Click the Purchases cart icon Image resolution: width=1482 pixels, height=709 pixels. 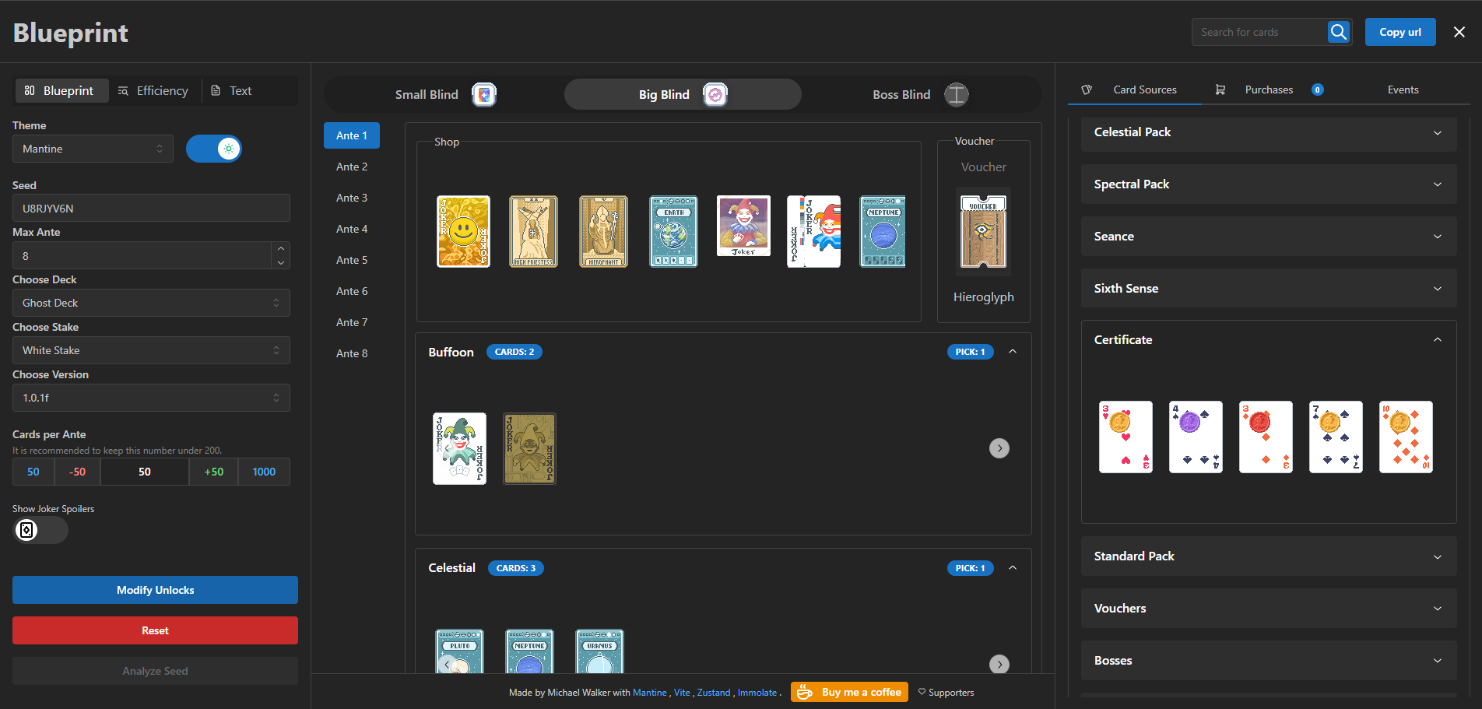click(1220, 90)
